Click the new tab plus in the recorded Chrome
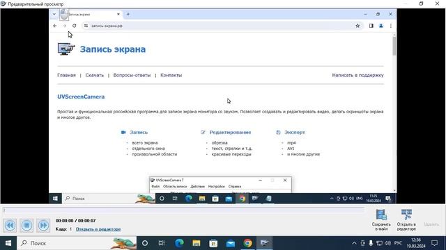 128,14
